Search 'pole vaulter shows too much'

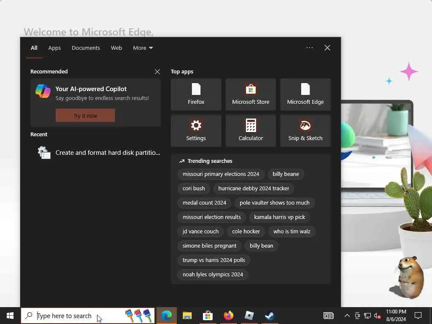click(x=274, y=203)
